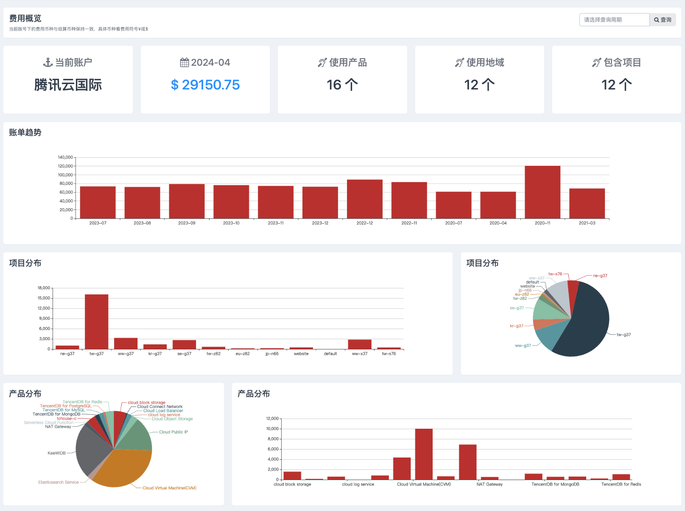The image size is (685, 511).
Task: Click the 2020-04 bar in bill trend
Action: point(498,205)
